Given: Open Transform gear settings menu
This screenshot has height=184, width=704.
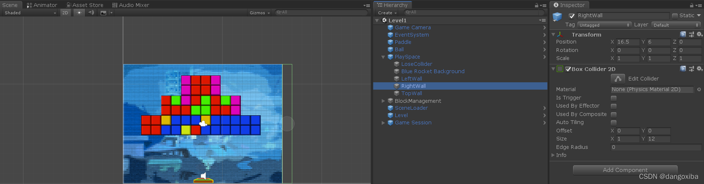Looking at the screenshot, I should pyautogui.click(x=700, y=34).
